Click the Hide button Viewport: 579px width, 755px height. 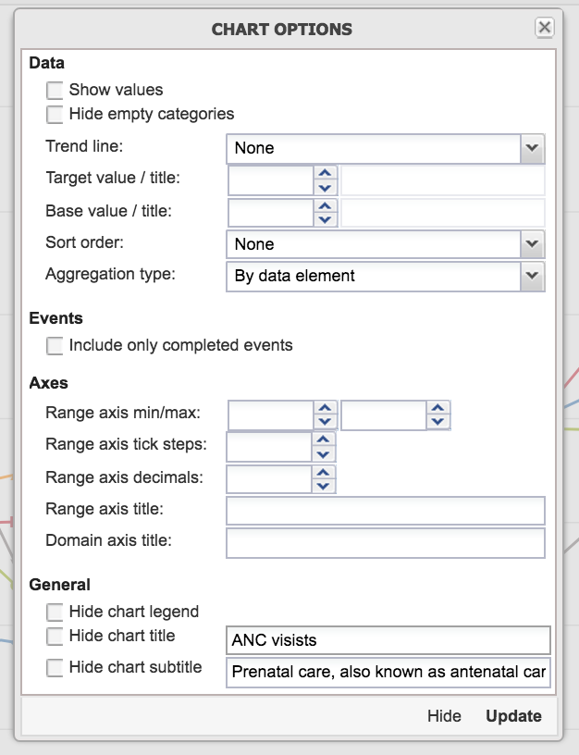(444, 716)
